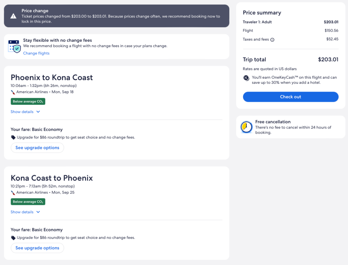This screenshot has height=265, width=348.
Task: Click American Airlines logo on Kona return flight
Action: 13,192
